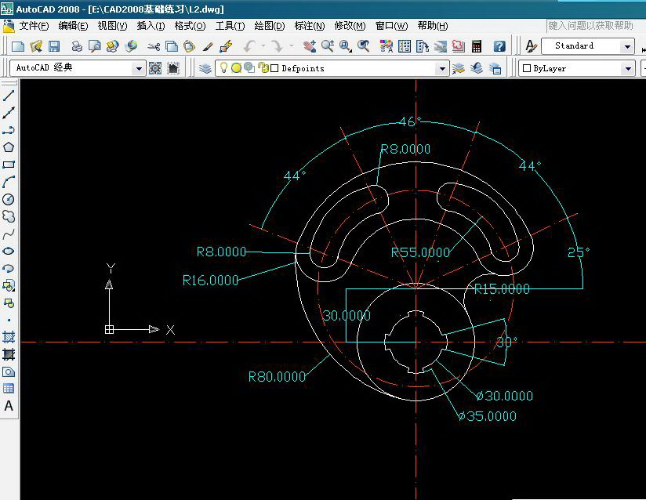The height and width of the screenshot is (500, 646).
Task: Open the 修改(M) menu
Action: 350,26
